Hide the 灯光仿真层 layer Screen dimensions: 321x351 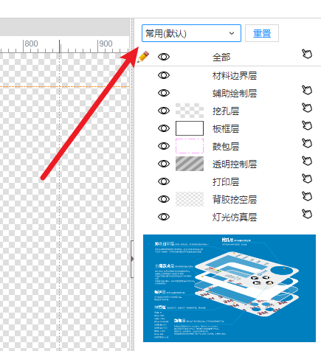point(164,217)
